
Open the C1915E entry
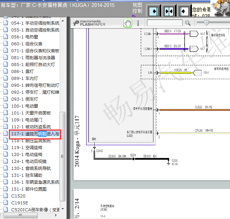[x=20, y=203]
